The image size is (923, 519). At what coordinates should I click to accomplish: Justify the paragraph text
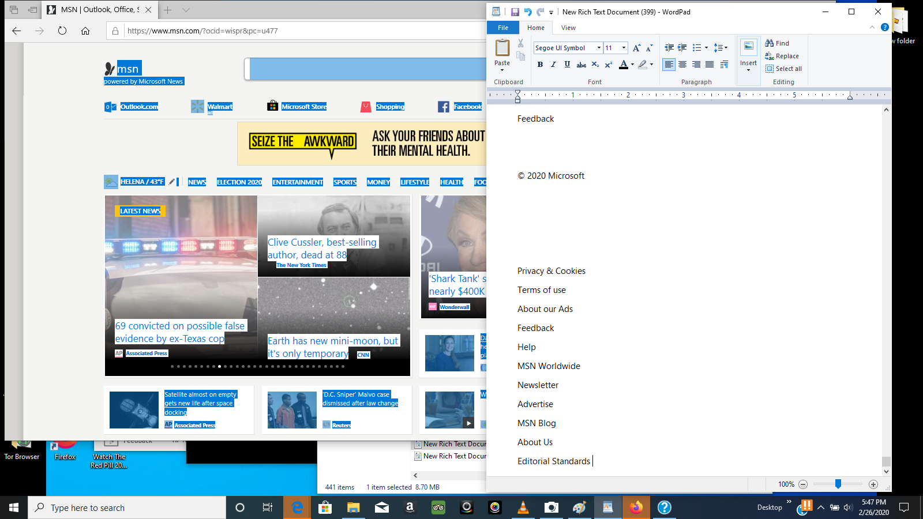pyautogui.click(x=710, y=65)
